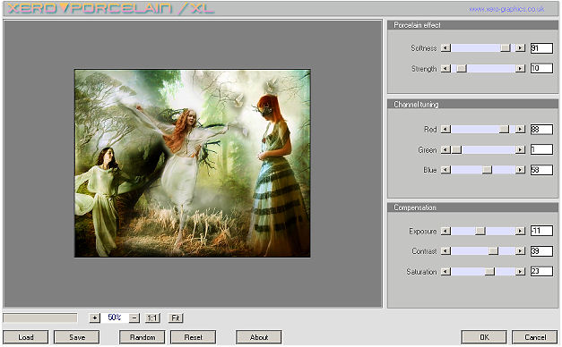
Task: Click the Exposure slider handle
Action: point(480,231)
